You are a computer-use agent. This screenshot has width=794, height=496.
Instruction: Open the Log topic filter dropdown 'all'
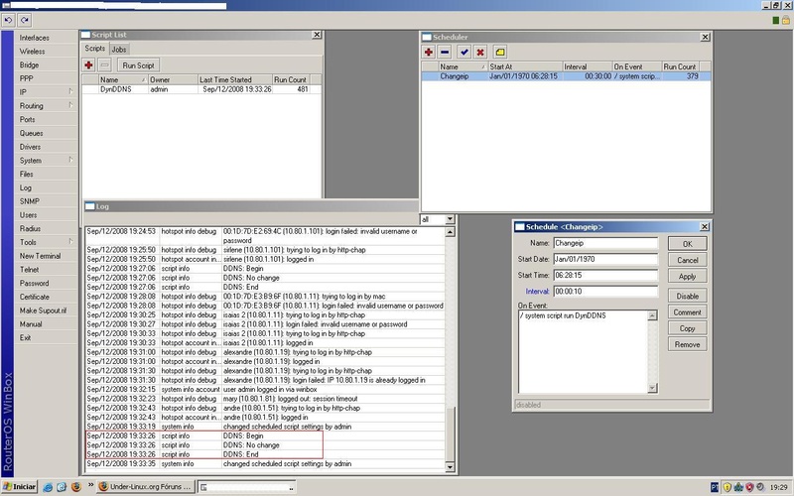click(x=450, y=219)
